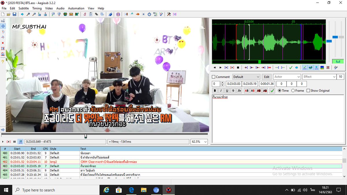
Task: Toggle auto-commit of audio changes
Action: [x=304, y=68]
